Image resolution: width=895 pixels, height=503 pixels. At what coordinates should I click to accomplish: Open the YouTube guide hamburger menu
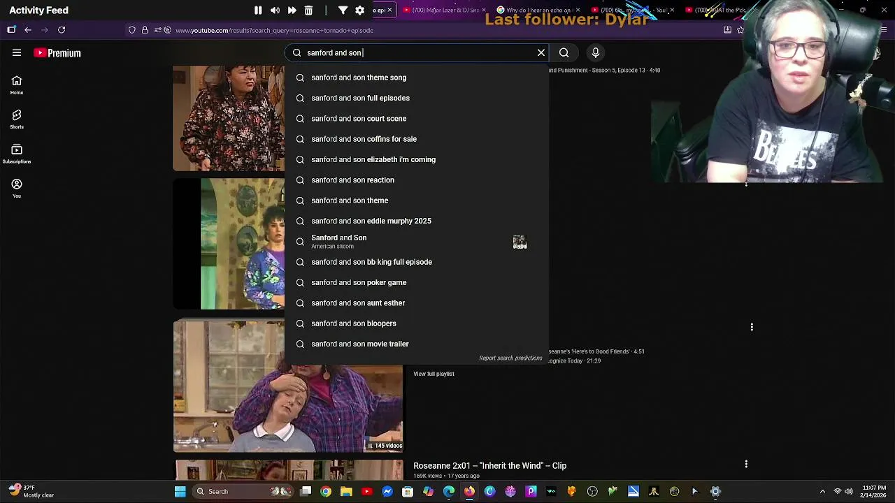click(x=17, y=52)
